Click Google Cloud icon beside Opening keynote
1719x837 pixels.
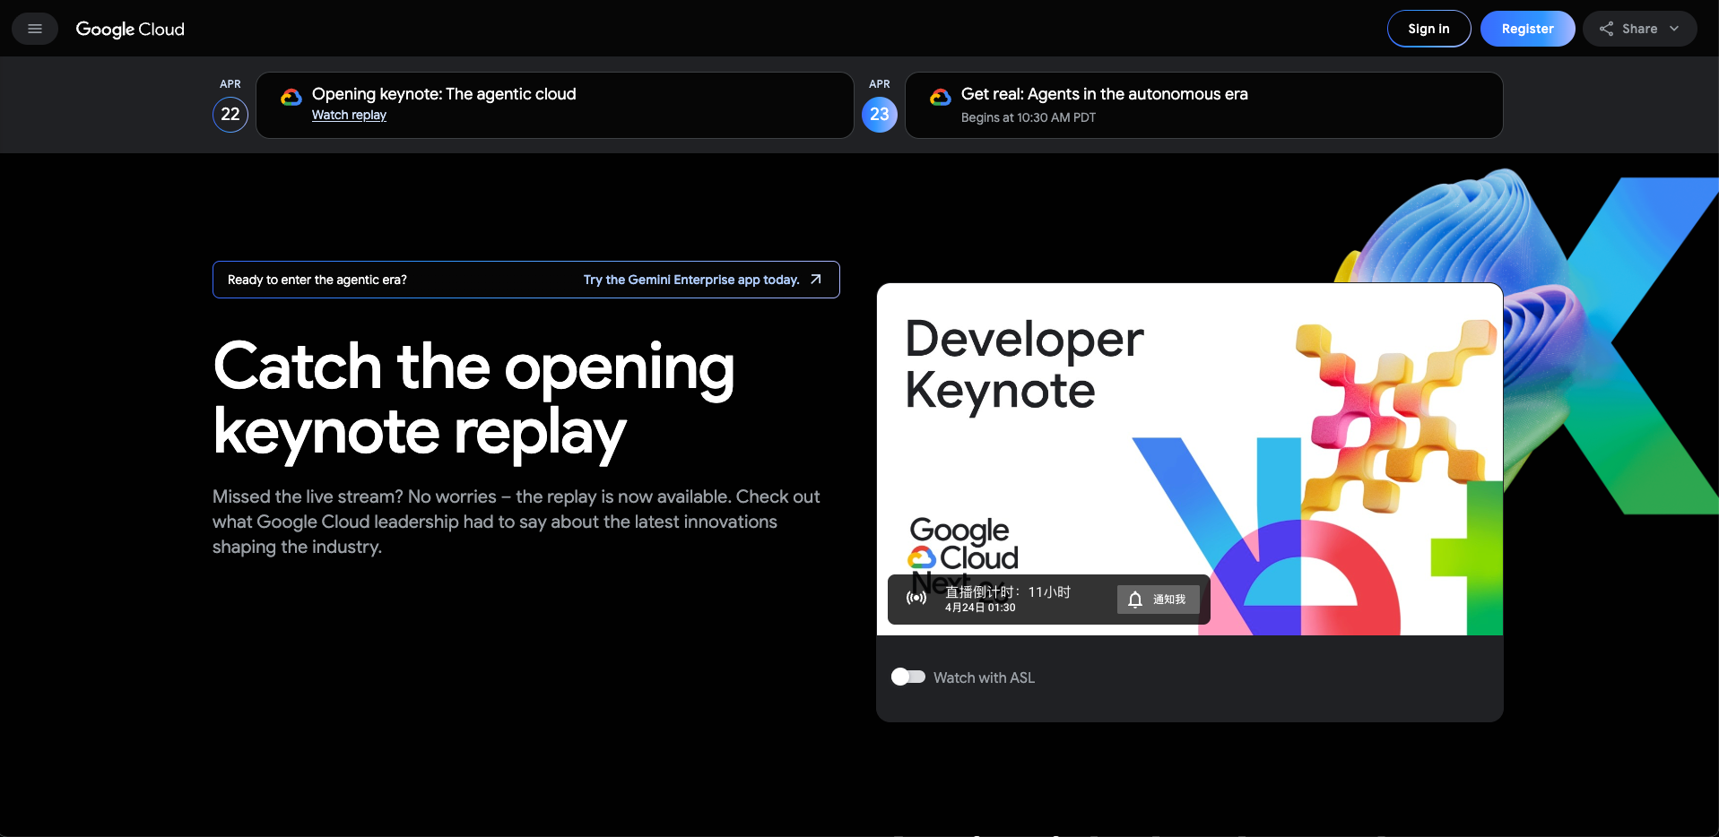pyautogui.click(x=291, y=97)
